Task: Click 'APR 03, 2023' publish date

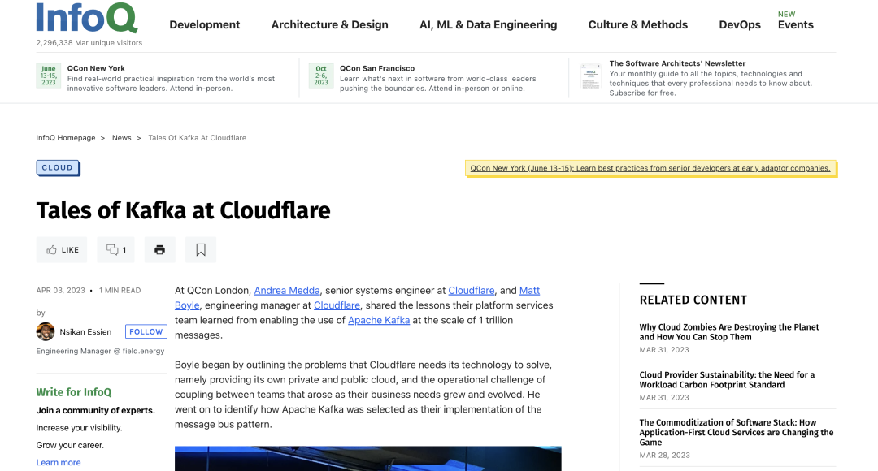Action: point(60,291)
